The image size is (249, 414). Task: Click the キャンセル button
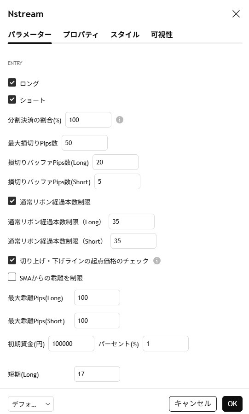pos(193,404)
